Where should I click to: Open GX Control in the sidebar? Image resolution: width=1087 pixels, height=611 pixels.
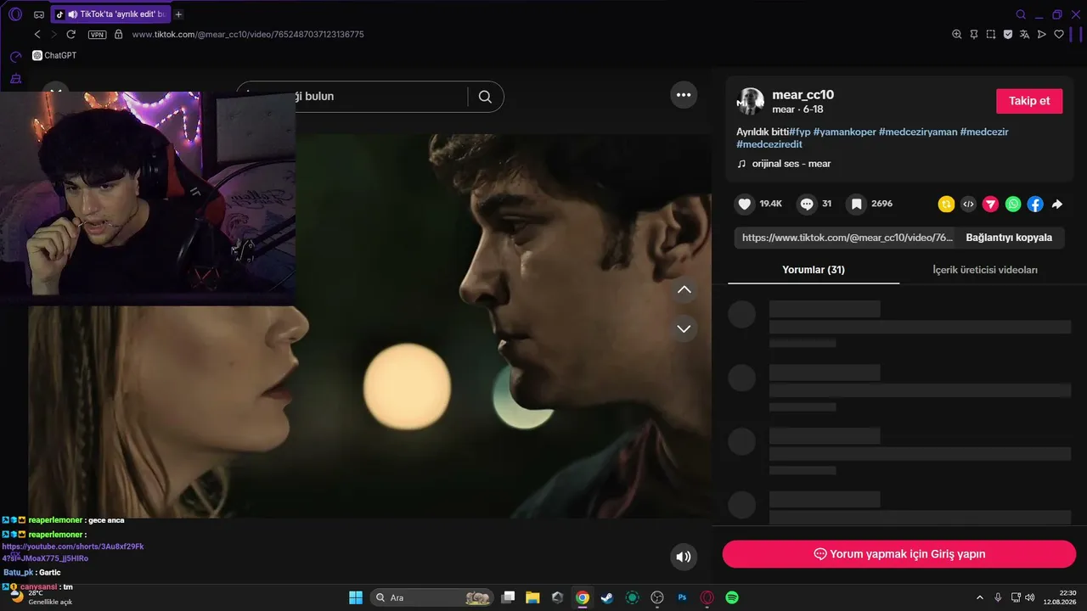tap(15, 57)
